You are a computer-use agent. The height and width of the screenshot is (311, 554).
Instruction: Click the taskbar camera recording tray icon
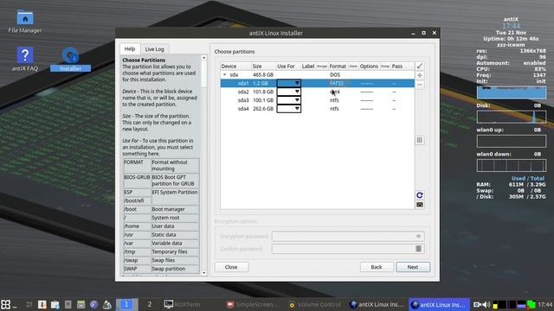477,304
